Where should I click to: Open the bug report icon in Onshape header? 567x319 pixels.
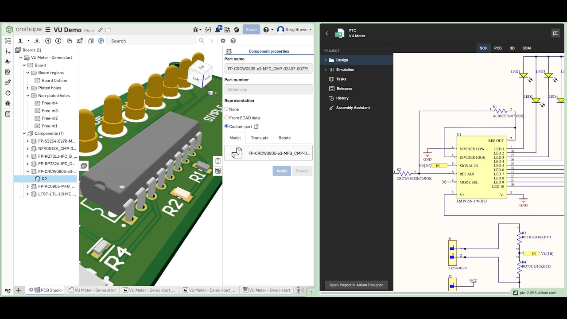(196, 30)
